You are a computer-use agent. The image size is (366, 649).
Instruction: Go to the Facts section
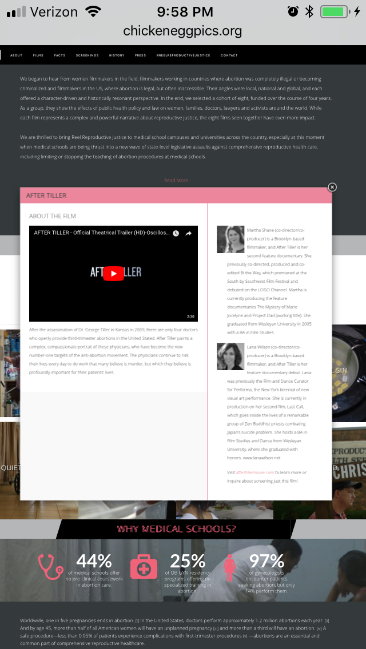59,55
